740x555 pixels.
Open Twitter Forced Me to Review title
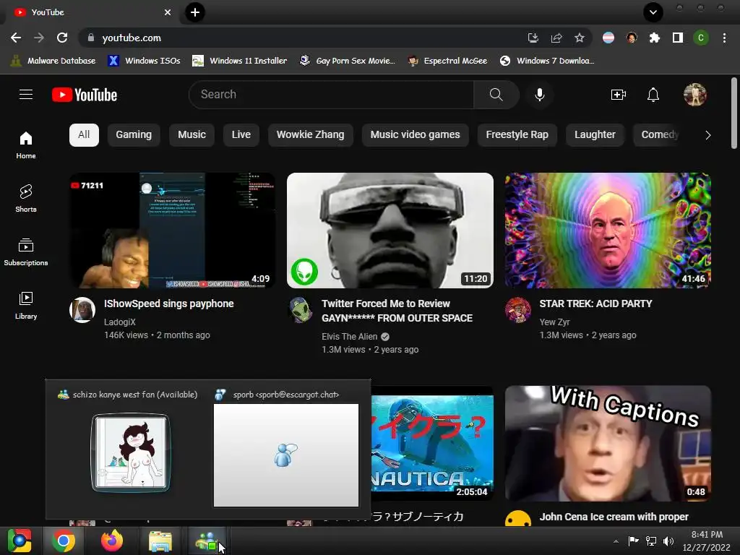[x=397, y=311]
